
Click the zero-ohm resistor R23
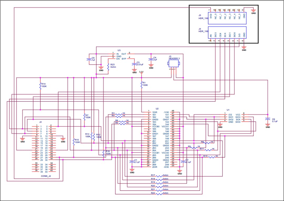pyautogui.click(x=109, y=66)
